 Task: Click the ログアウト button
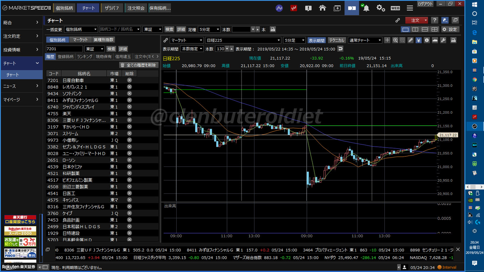point(426,4)
